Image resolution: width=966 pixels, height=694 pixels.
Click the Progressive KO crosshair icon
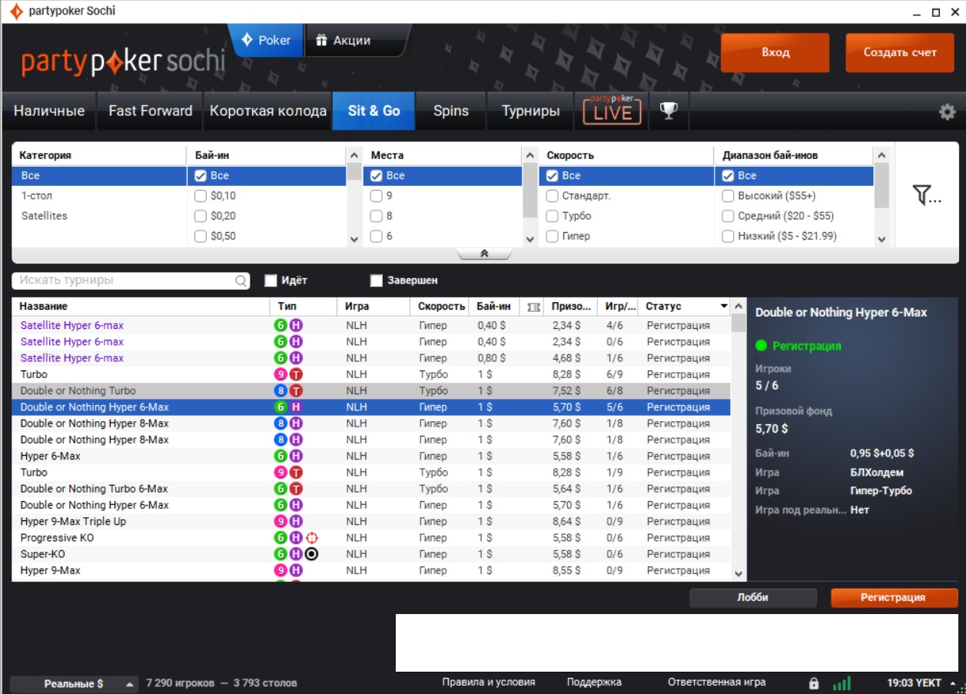click(x=311, y=538)
